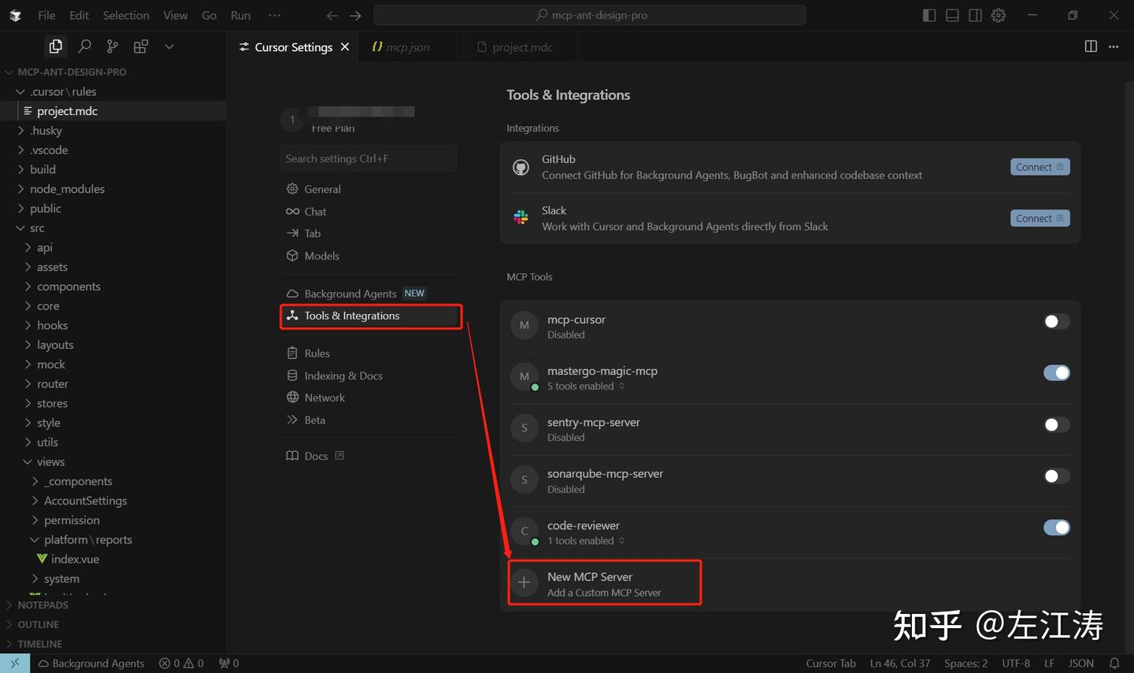The image size is (1134, 673).
Task: Close the Cursor Settings tab
Action: point(345,47)
